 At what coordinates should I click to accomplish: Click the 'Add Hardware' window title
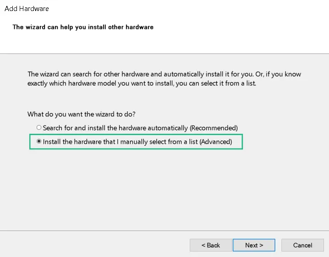click(27, 9)
